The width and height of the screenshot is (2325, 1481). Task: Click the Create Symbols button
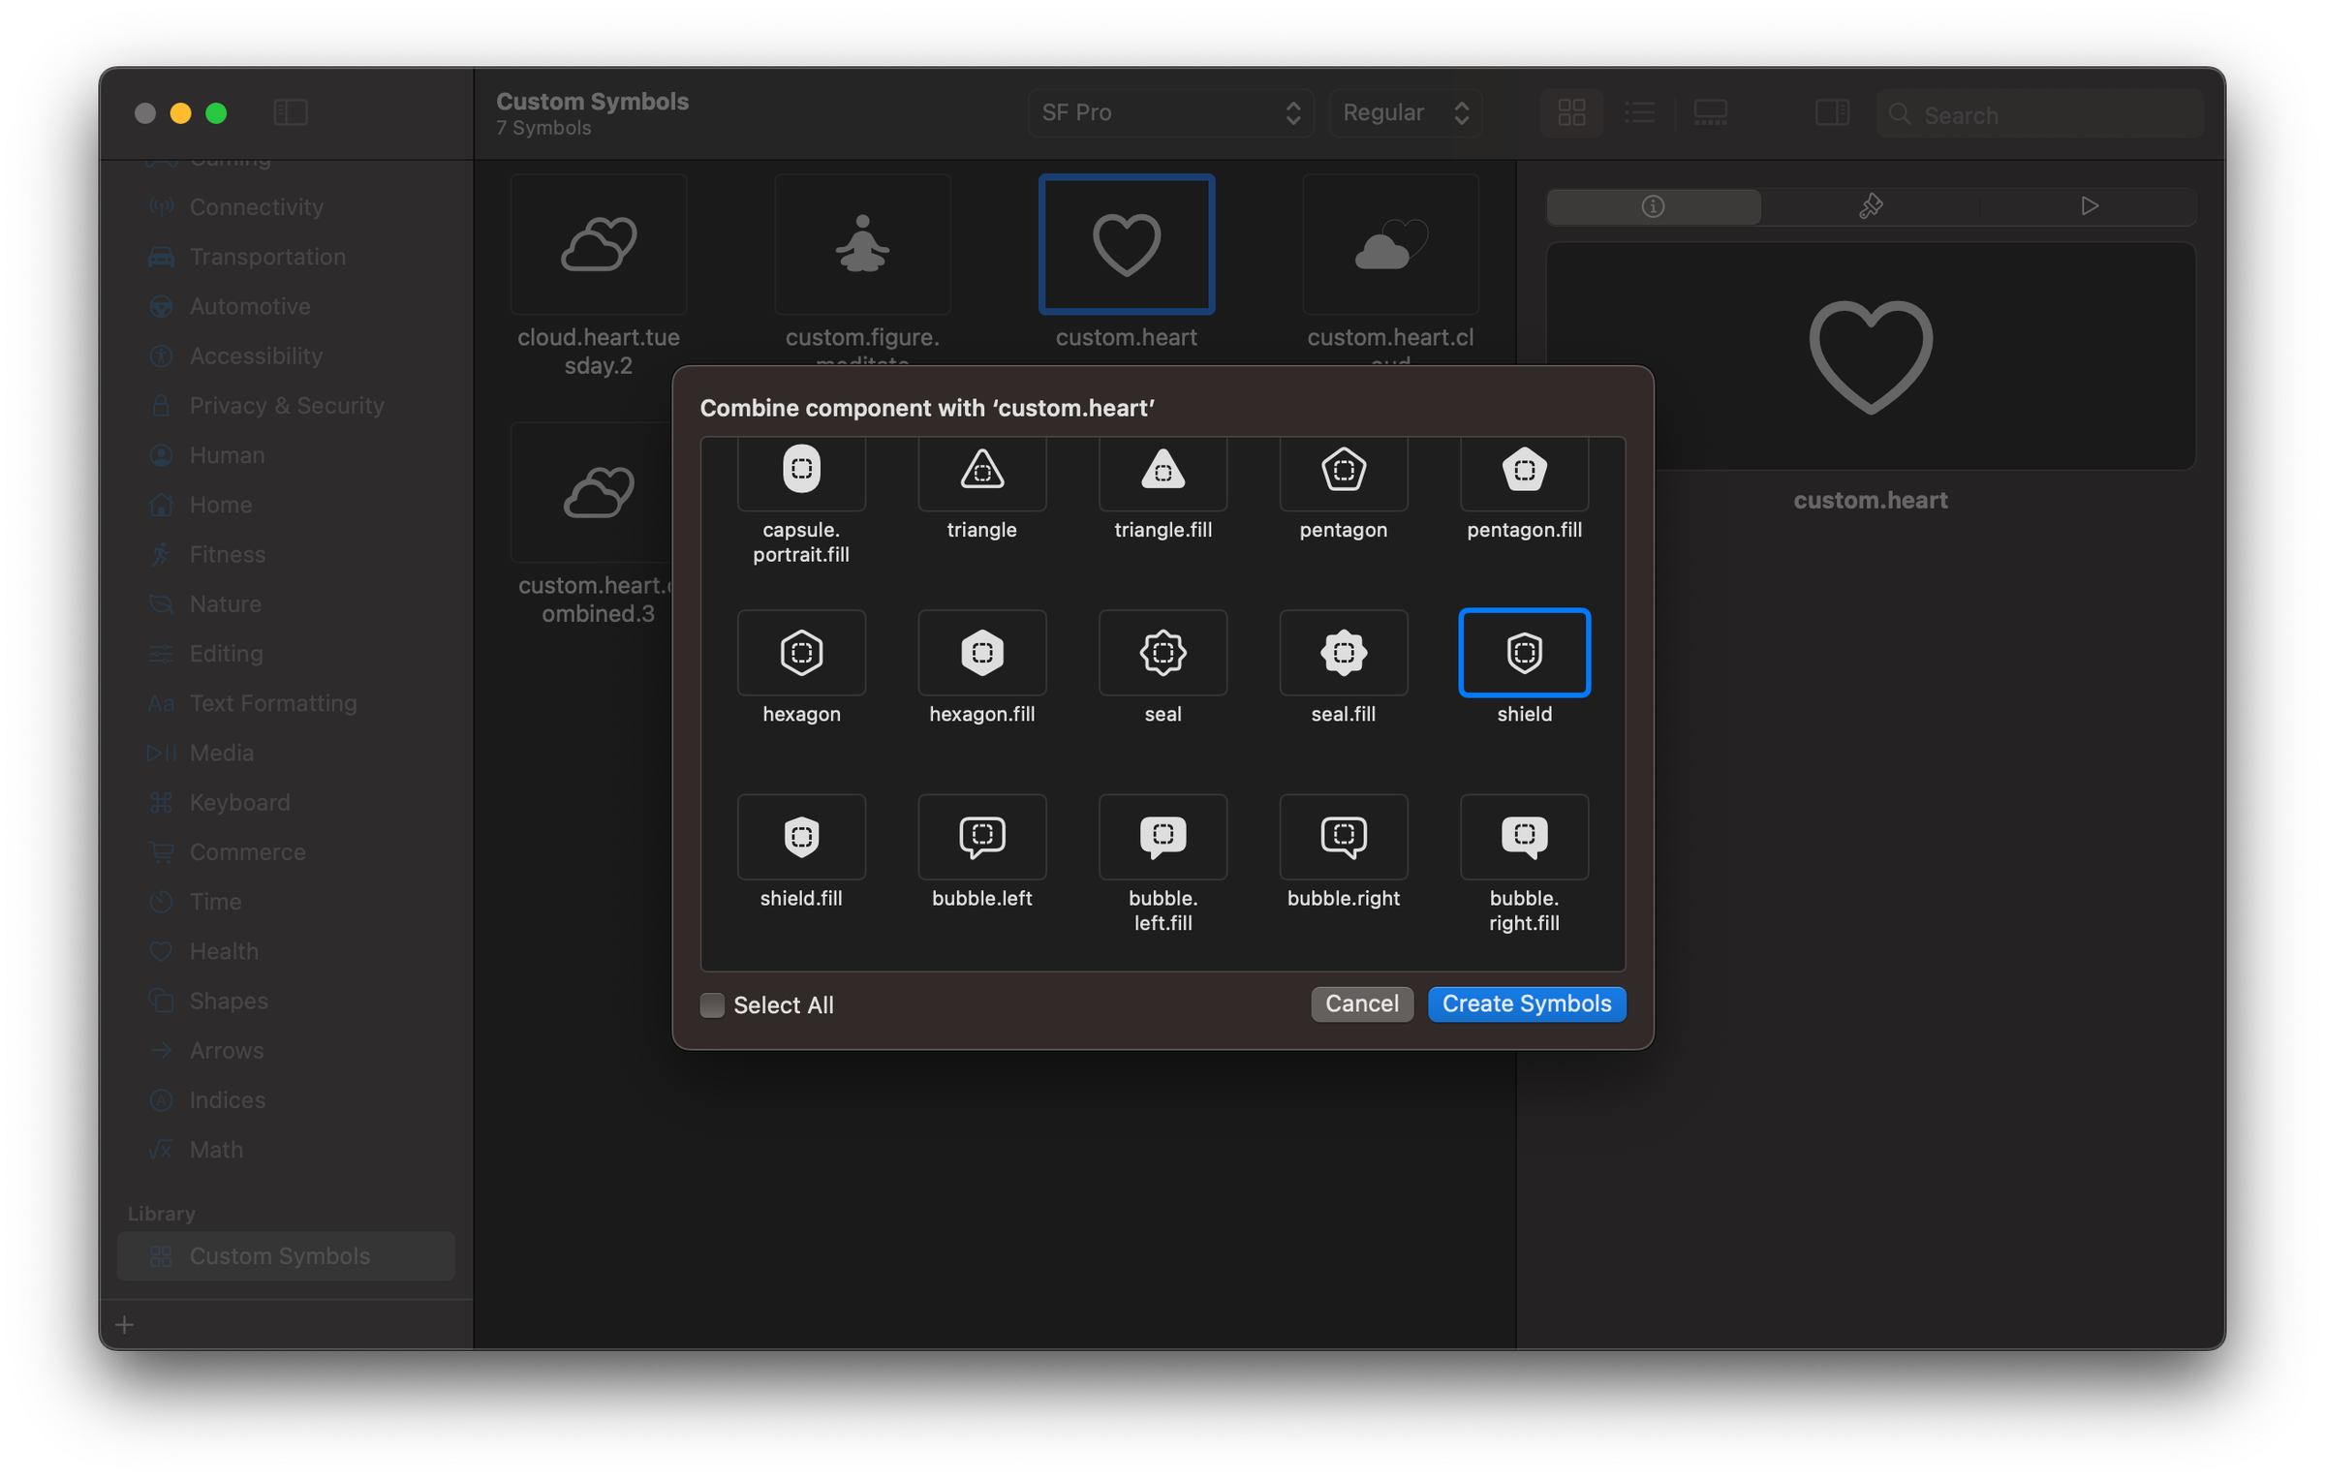tap(1526, 1003)
